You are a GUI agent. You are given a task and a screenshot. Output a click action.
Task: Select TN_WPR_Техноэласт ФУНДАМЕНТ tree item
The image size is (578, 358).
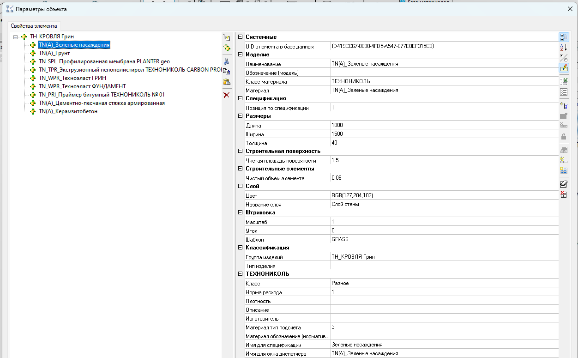[x=82, y=86]
